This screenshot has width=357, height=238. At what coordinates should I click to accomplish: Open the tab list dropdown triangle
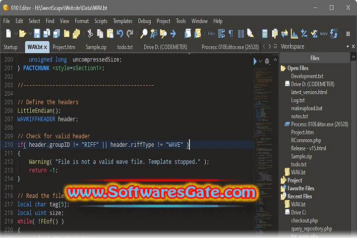click(276, 47)
